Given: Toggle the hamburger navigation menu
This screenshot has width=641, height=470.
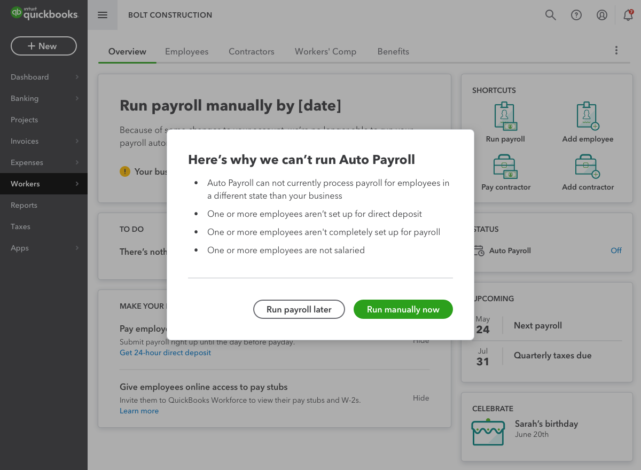Looking at the screenshot, I should click(x=103, y=15).
